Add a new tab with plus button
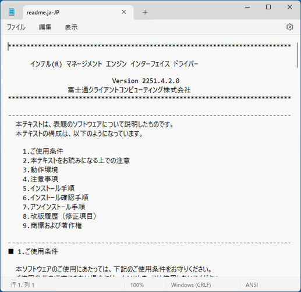This screenshot has height=292, width=301. (x=145, y=13)
